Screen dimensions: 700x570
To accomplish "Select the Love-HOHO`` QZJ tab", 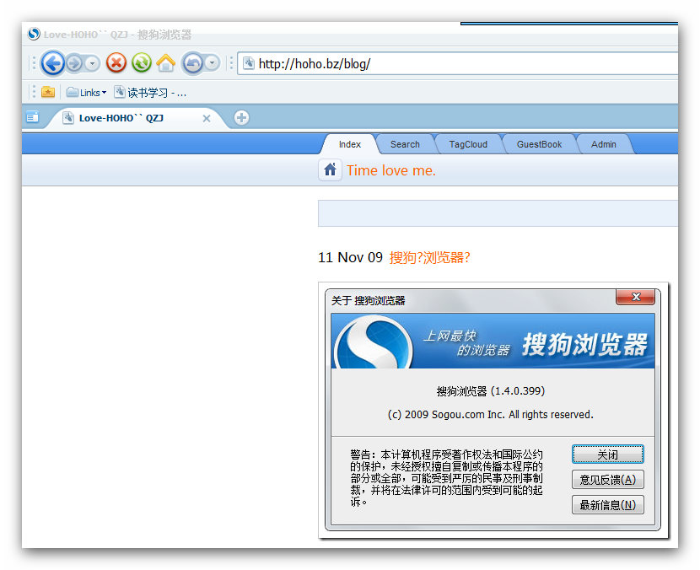I will 136,118.
